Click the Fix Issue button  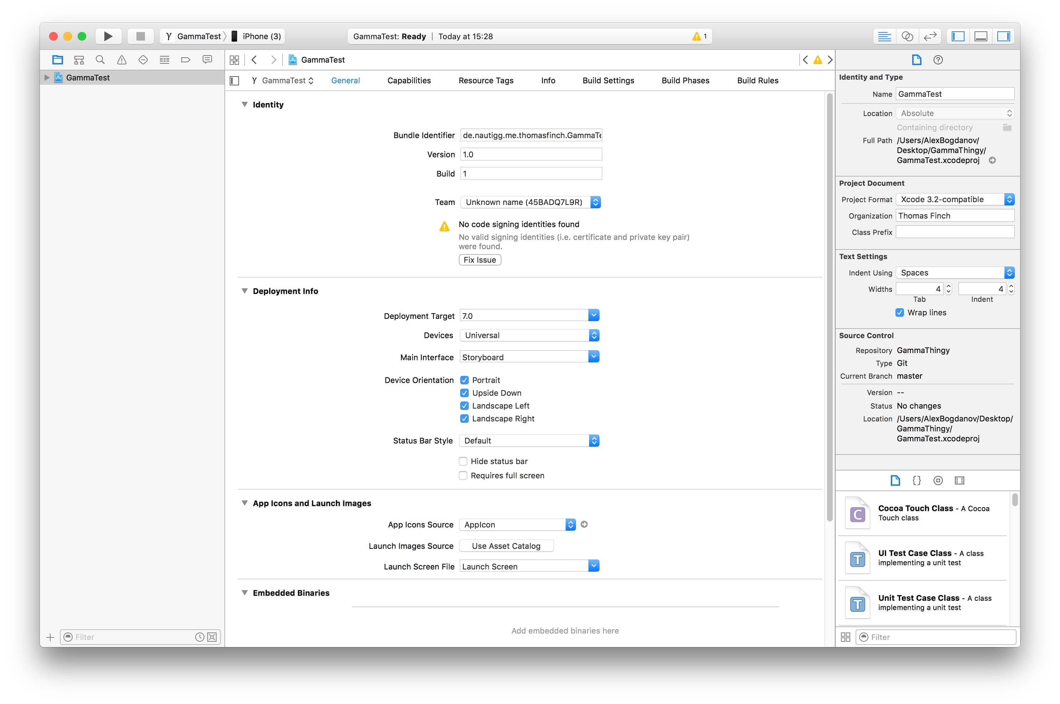(x=480, y=260)
